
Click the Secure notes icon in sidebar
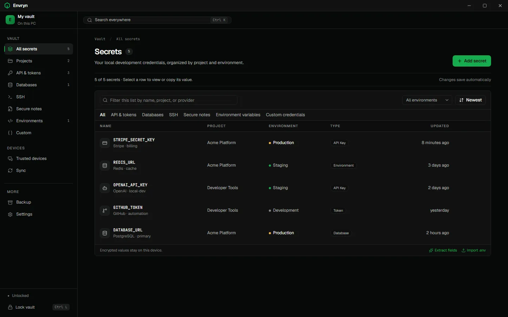click(10, 109)
